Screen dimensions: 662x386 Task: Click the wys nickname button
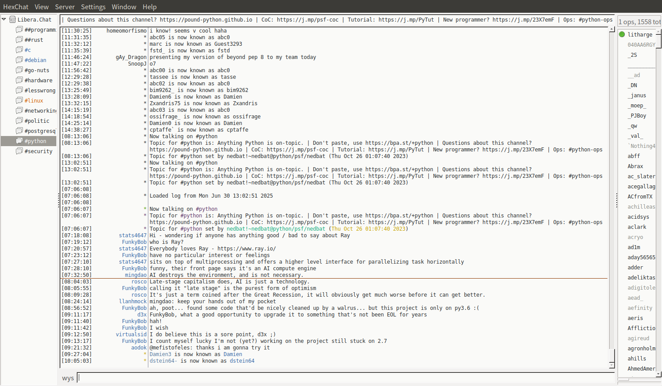(68, 378)
